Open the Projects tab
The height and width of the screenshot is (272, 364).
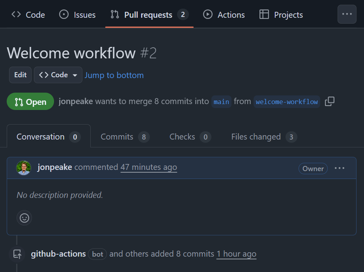pyautogui.click(x=281, y=15)
